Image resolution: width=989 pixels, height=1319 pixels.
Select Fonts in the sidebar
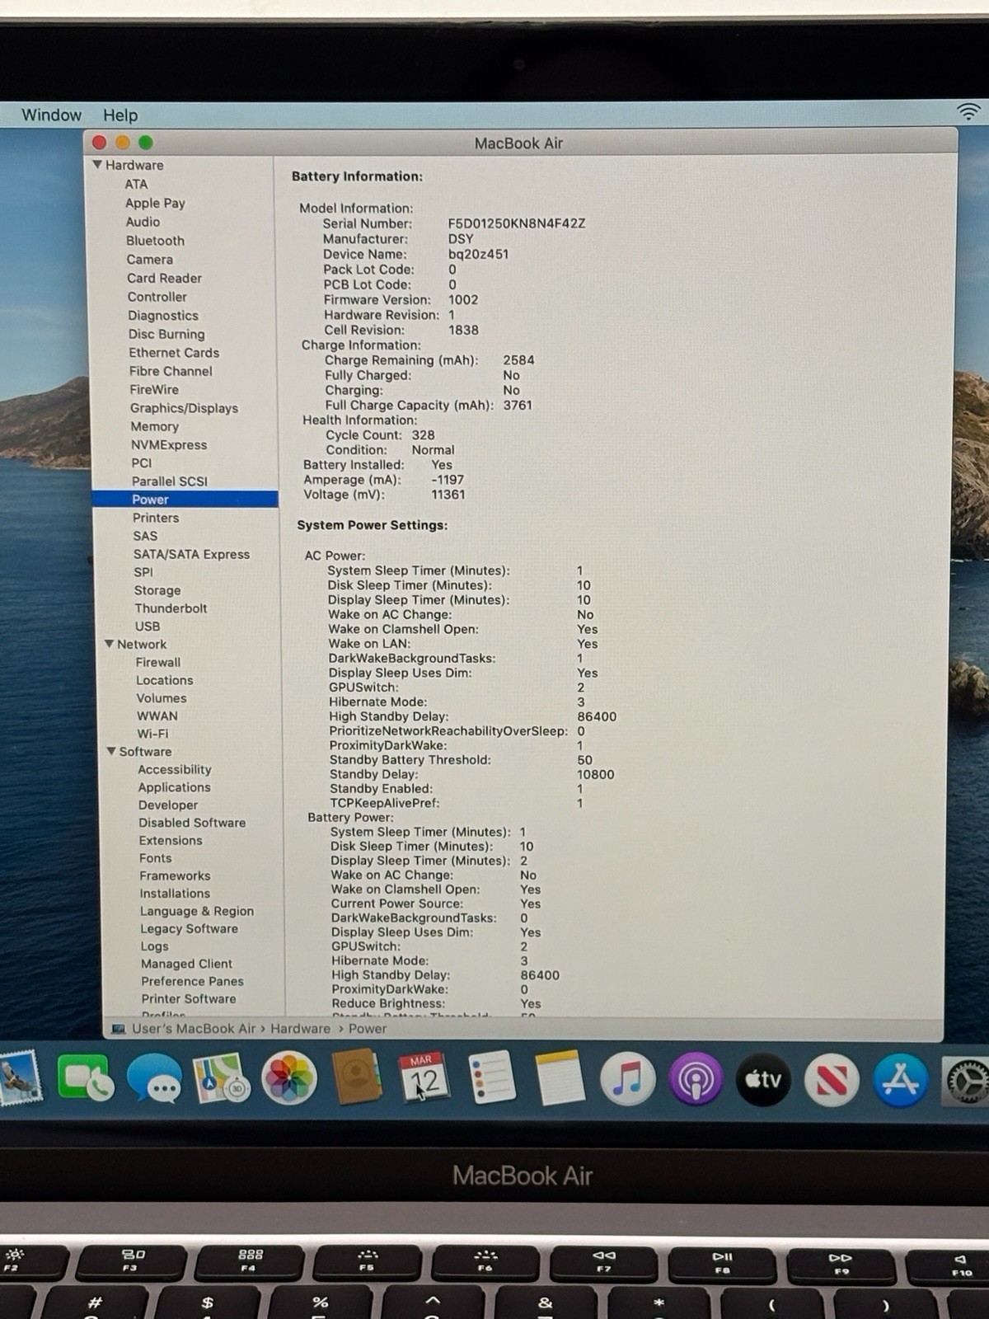(156, 858)
